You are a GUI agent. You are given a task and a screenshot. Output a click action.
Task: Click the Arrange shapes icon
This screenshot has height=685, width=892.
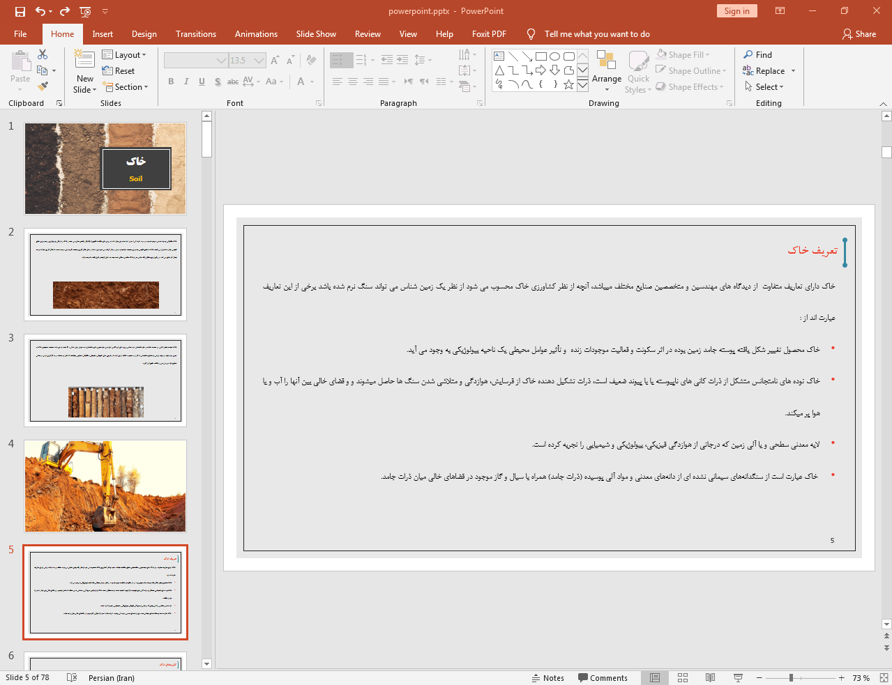pos(607,70)
